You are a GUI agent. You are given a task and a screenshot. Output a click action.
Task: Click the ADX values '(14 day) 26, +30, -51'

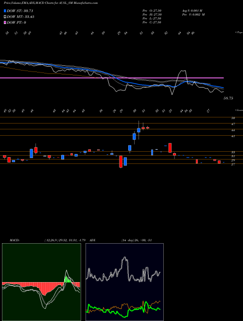(137, 240)
